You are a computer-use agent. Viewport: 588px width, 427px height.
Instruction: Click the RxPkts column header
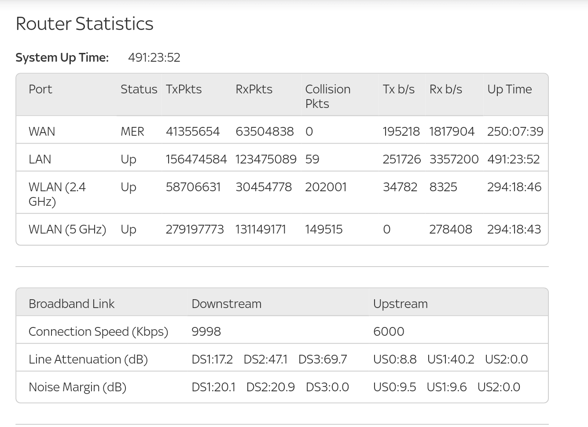254,89
